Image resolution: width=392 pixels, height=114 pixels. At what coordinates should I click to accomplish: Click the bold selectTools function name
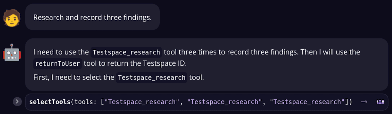point(50,102)
